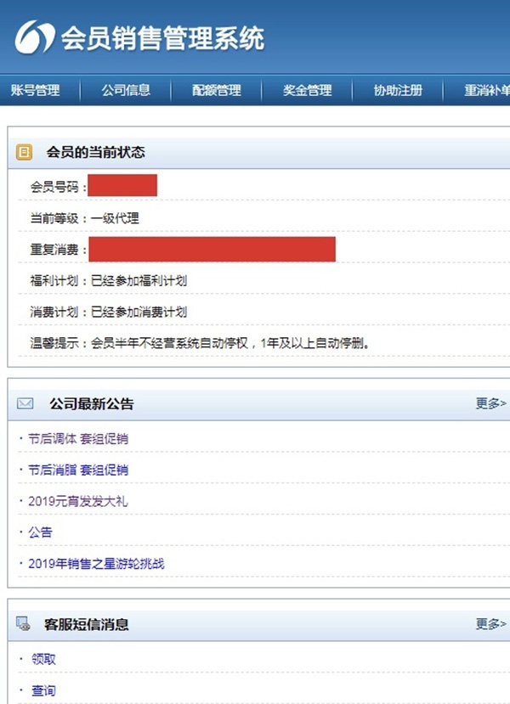Open the 账号管理 menu

(x=36, y=90)
